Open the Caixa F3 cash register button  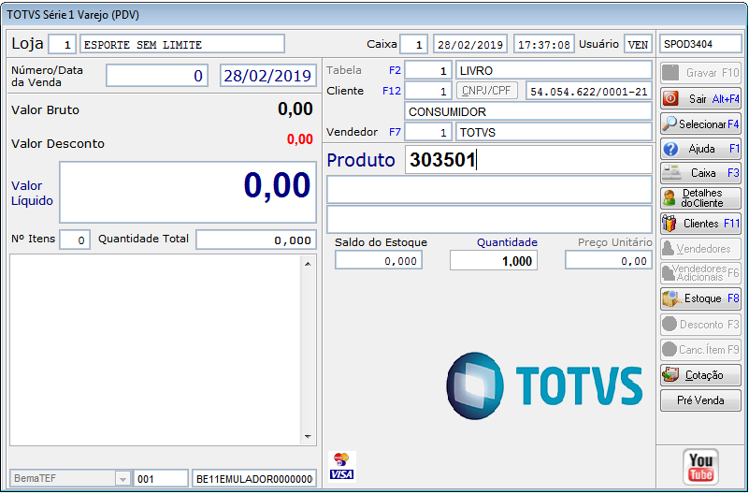700,173
